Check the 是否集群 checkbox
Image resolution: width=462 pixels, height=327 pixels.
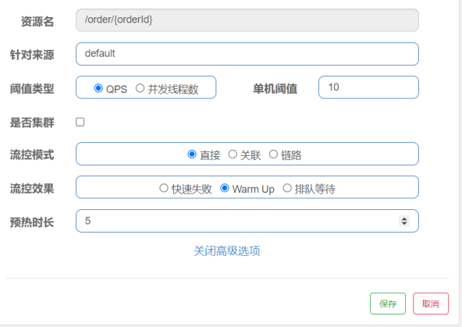pos(80,122)
